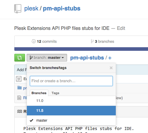Close the Switch branches/tags popup
The width and height of the screenshot is (148, 133).
tap(111, 68)
